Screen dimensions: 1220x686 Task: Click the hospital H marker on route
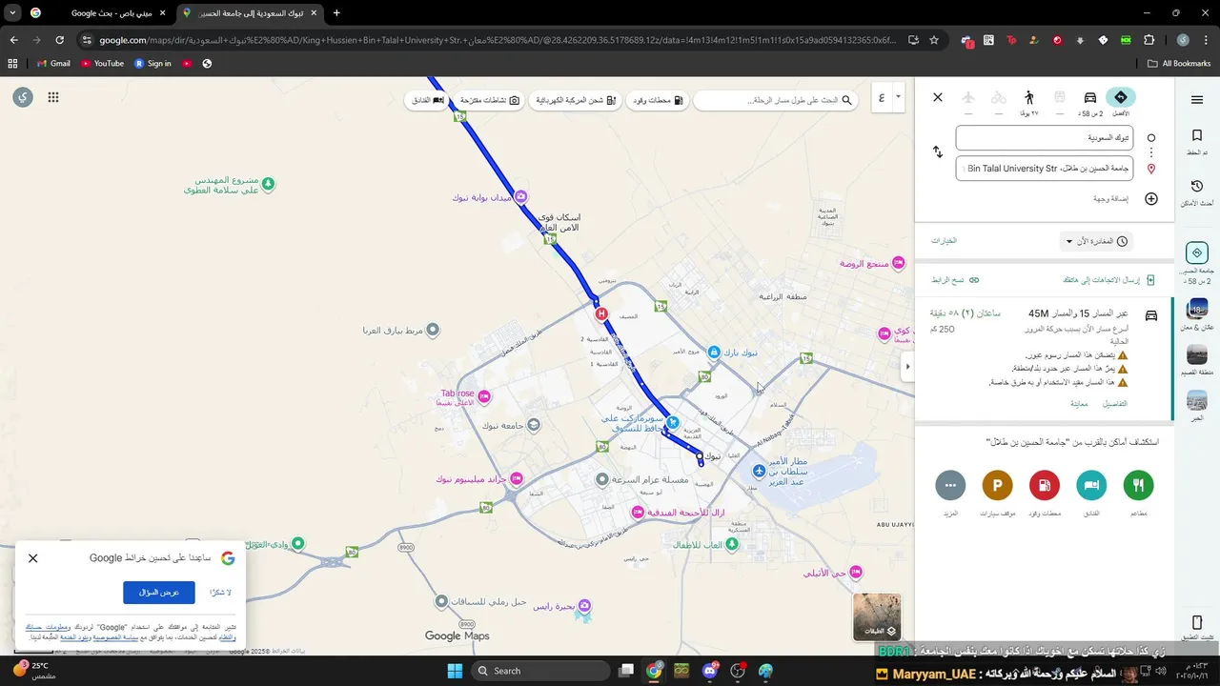[x=600, y=313]
